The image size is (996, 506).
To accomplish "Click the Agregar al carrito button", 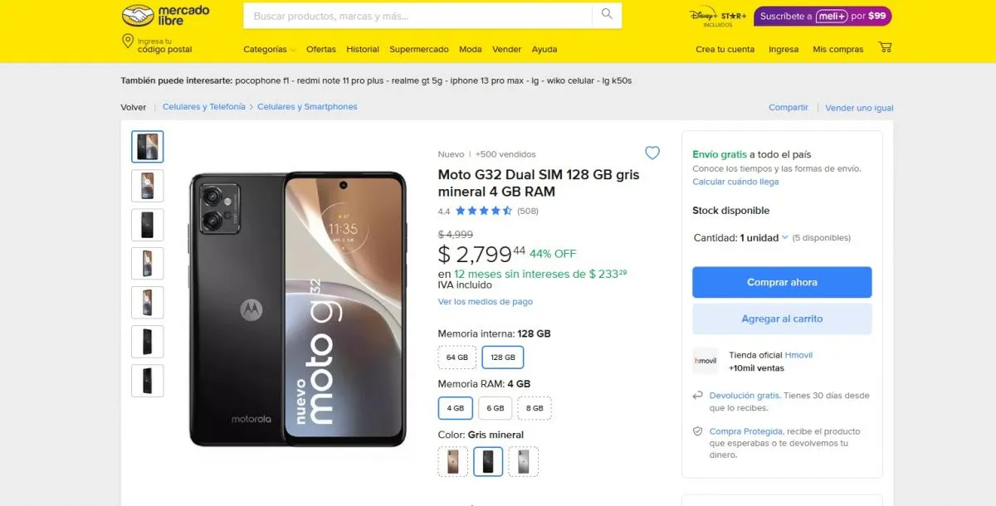I will pos(782,319).
